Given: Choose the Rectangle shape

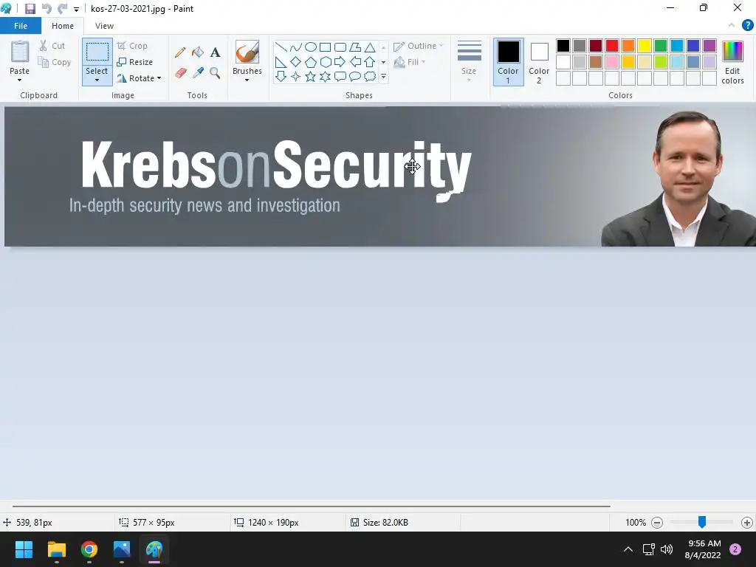Looking at the screenshot, I should [x=326, y=47].
